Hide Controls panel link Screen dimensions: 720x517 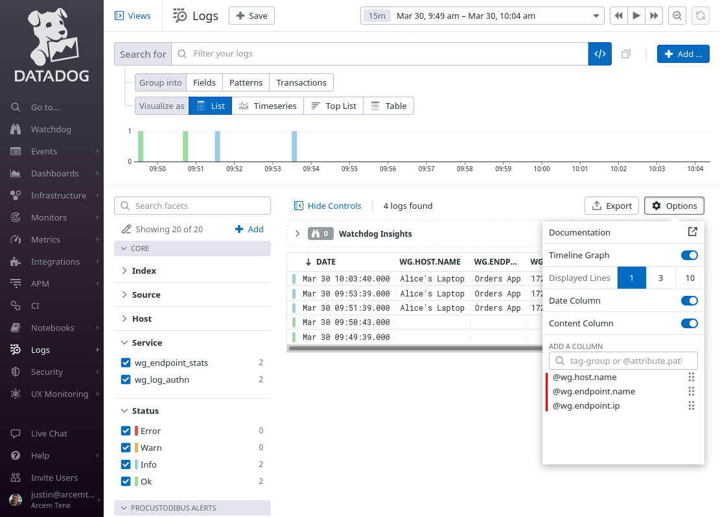coord(328,206)
